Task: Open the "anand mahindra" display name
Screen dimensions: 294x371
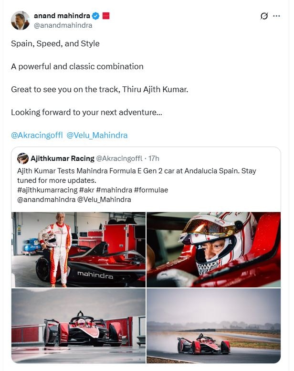Action: (62, 16)
